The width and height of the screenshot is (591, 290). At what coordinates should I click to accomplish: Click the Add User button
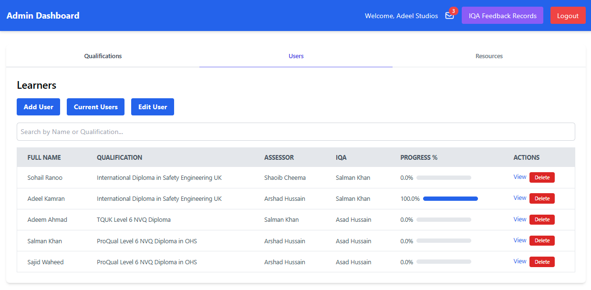point(38,107)
